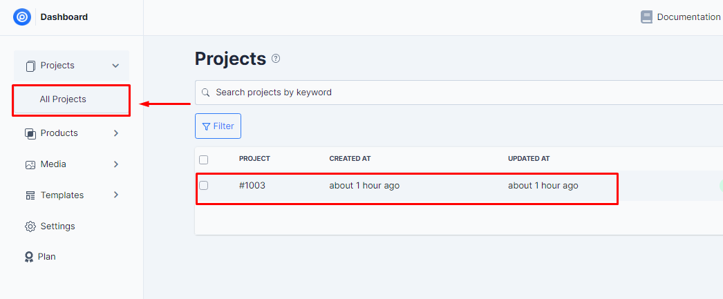Screen dimensions: 723x299
Task: Open the Documentation link
Action: click(688, 17)
